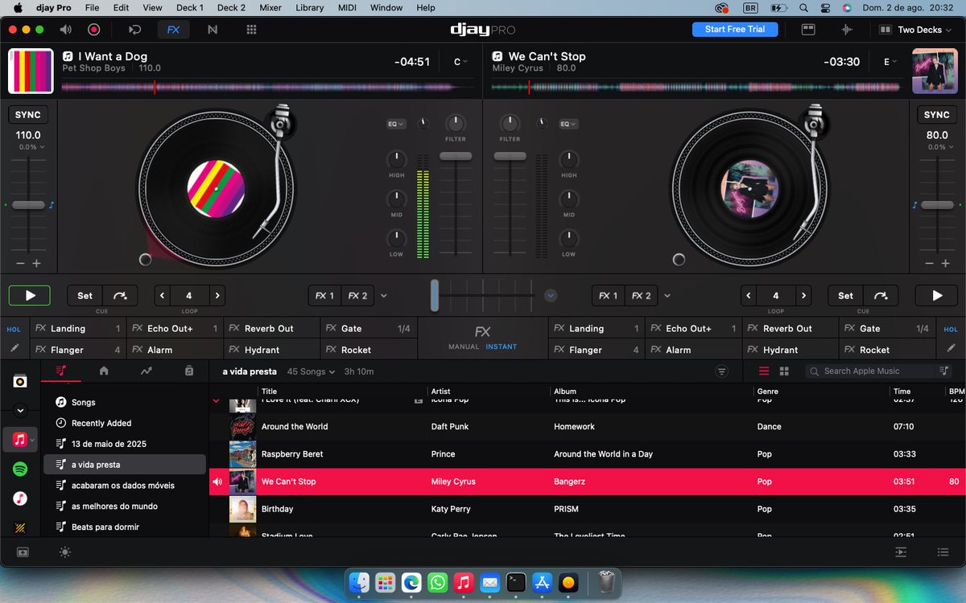Show the waveform view icon

point(847,30)
